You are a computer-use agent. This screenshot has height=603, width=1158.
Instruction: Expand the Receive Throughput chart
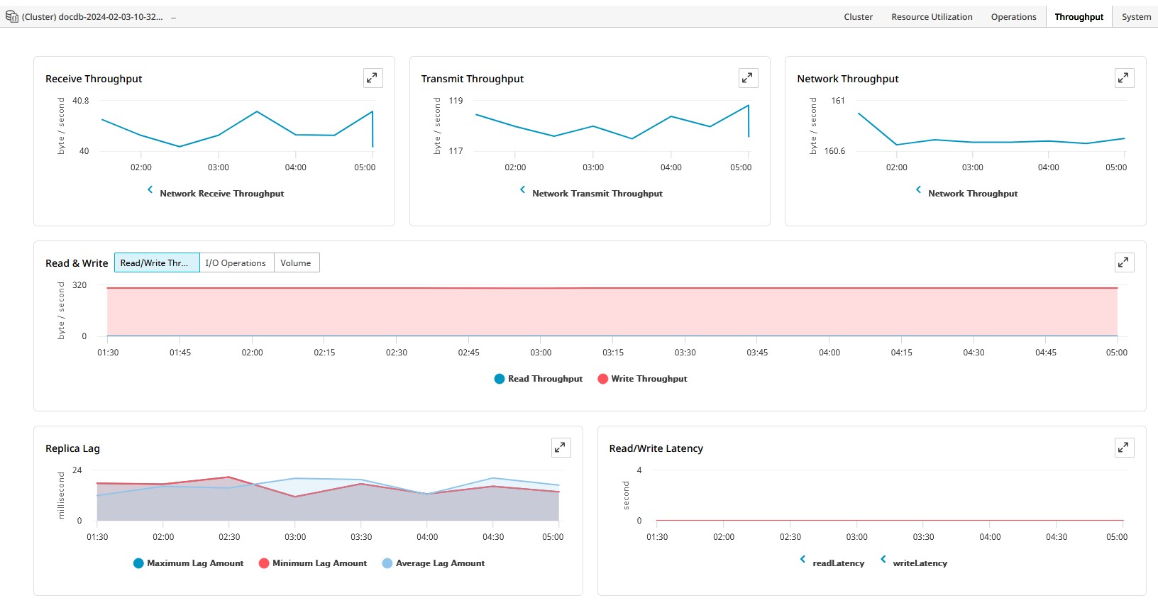[373, 78]
